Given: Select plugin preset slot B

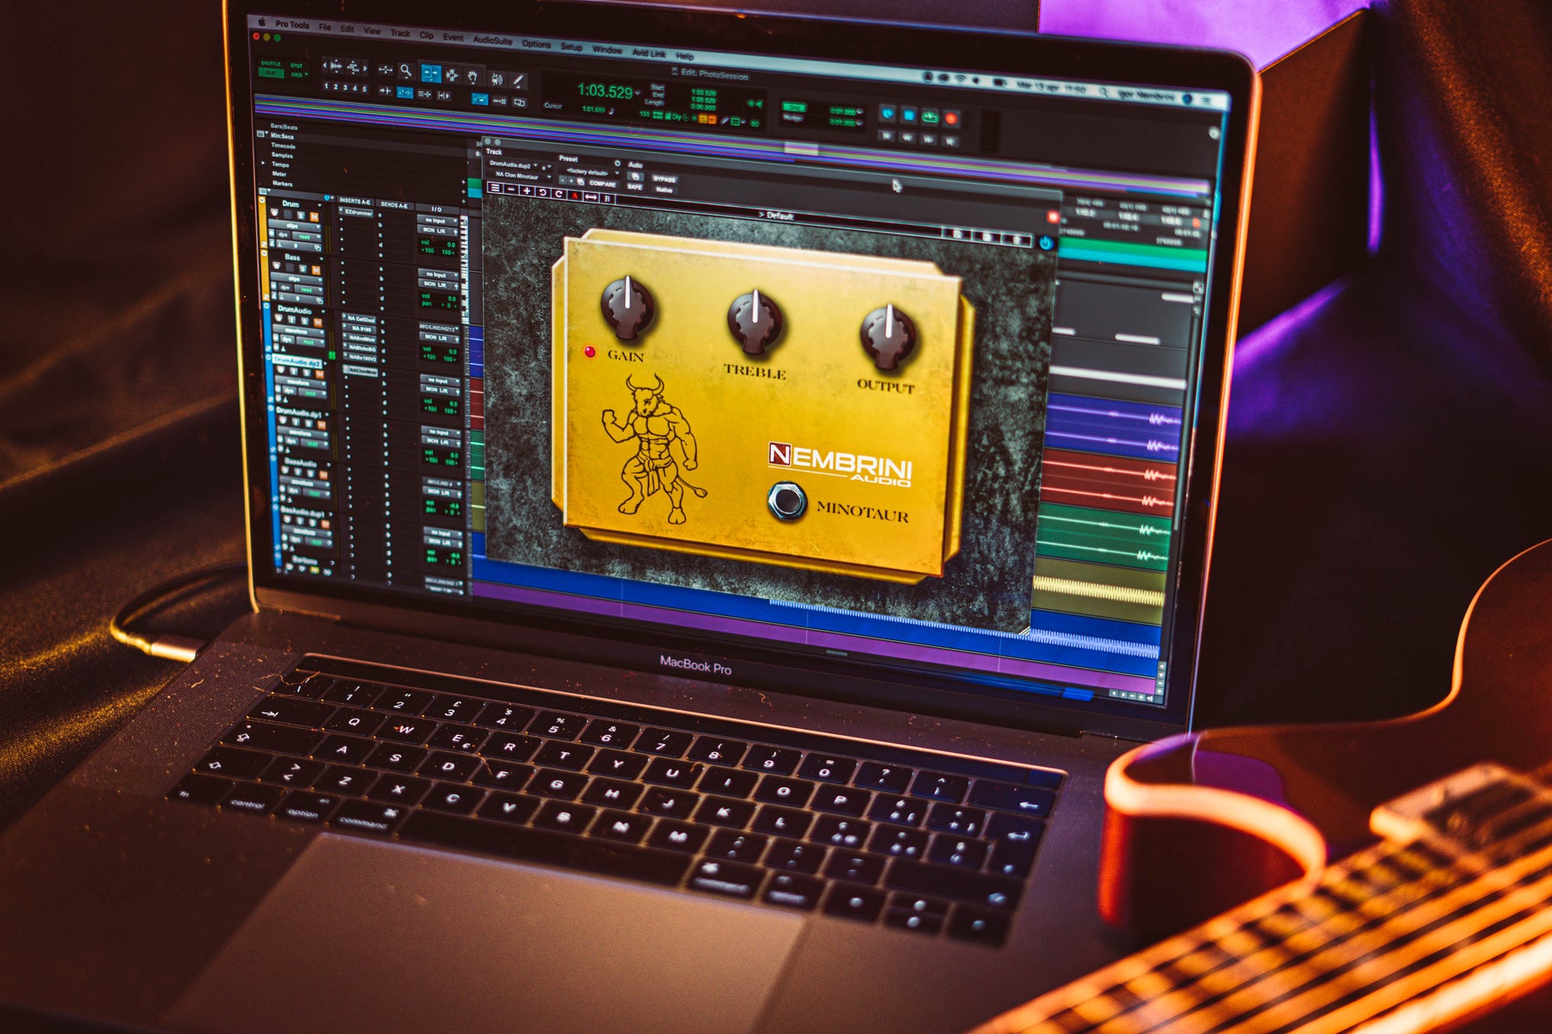Looking at the screenshot, I should [607, 199].
